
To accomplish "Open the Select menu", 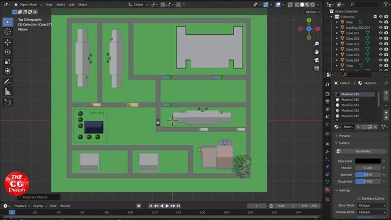I will (x=60, y=5).
